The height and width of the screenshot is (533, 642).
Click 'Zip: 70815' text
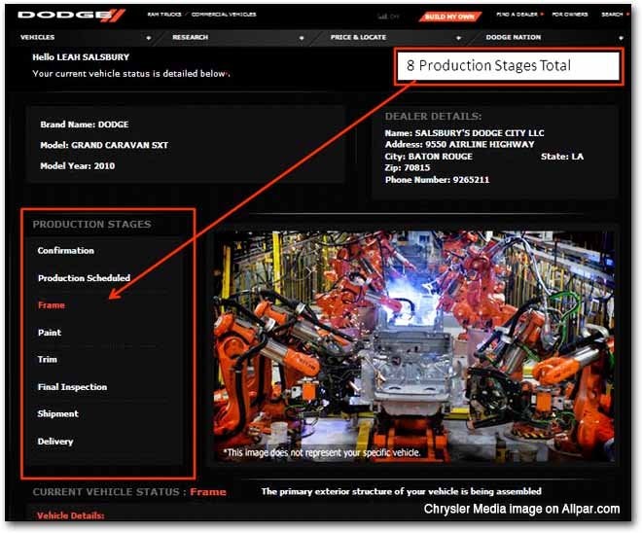[408, 168]
